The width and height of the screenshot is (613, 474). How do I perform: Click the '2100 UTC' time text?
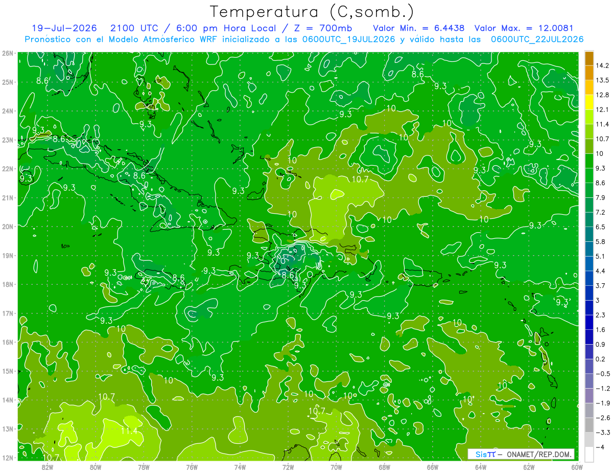click(x=134, y=28)
